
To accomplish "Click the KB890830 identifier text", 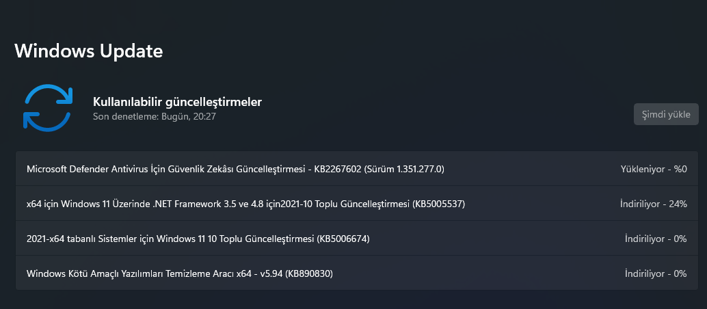I will tap(310, 273).
